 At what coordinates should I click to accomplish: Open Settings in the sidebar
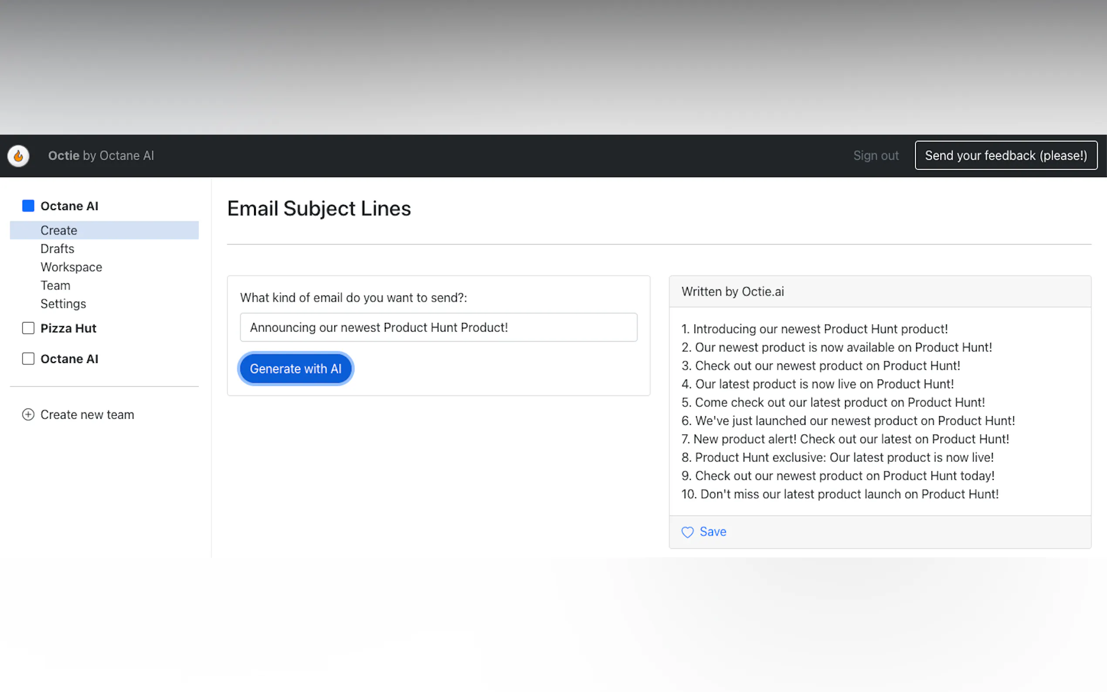tap(63, 304)
